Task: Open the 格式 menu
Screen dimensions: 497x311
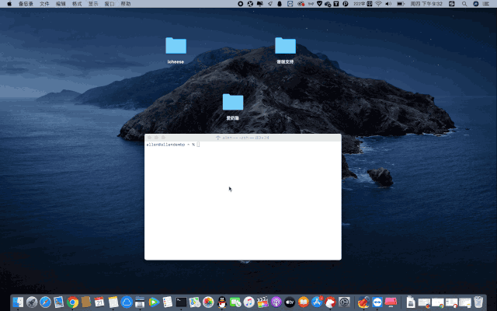Action: [x=77, y=4]
